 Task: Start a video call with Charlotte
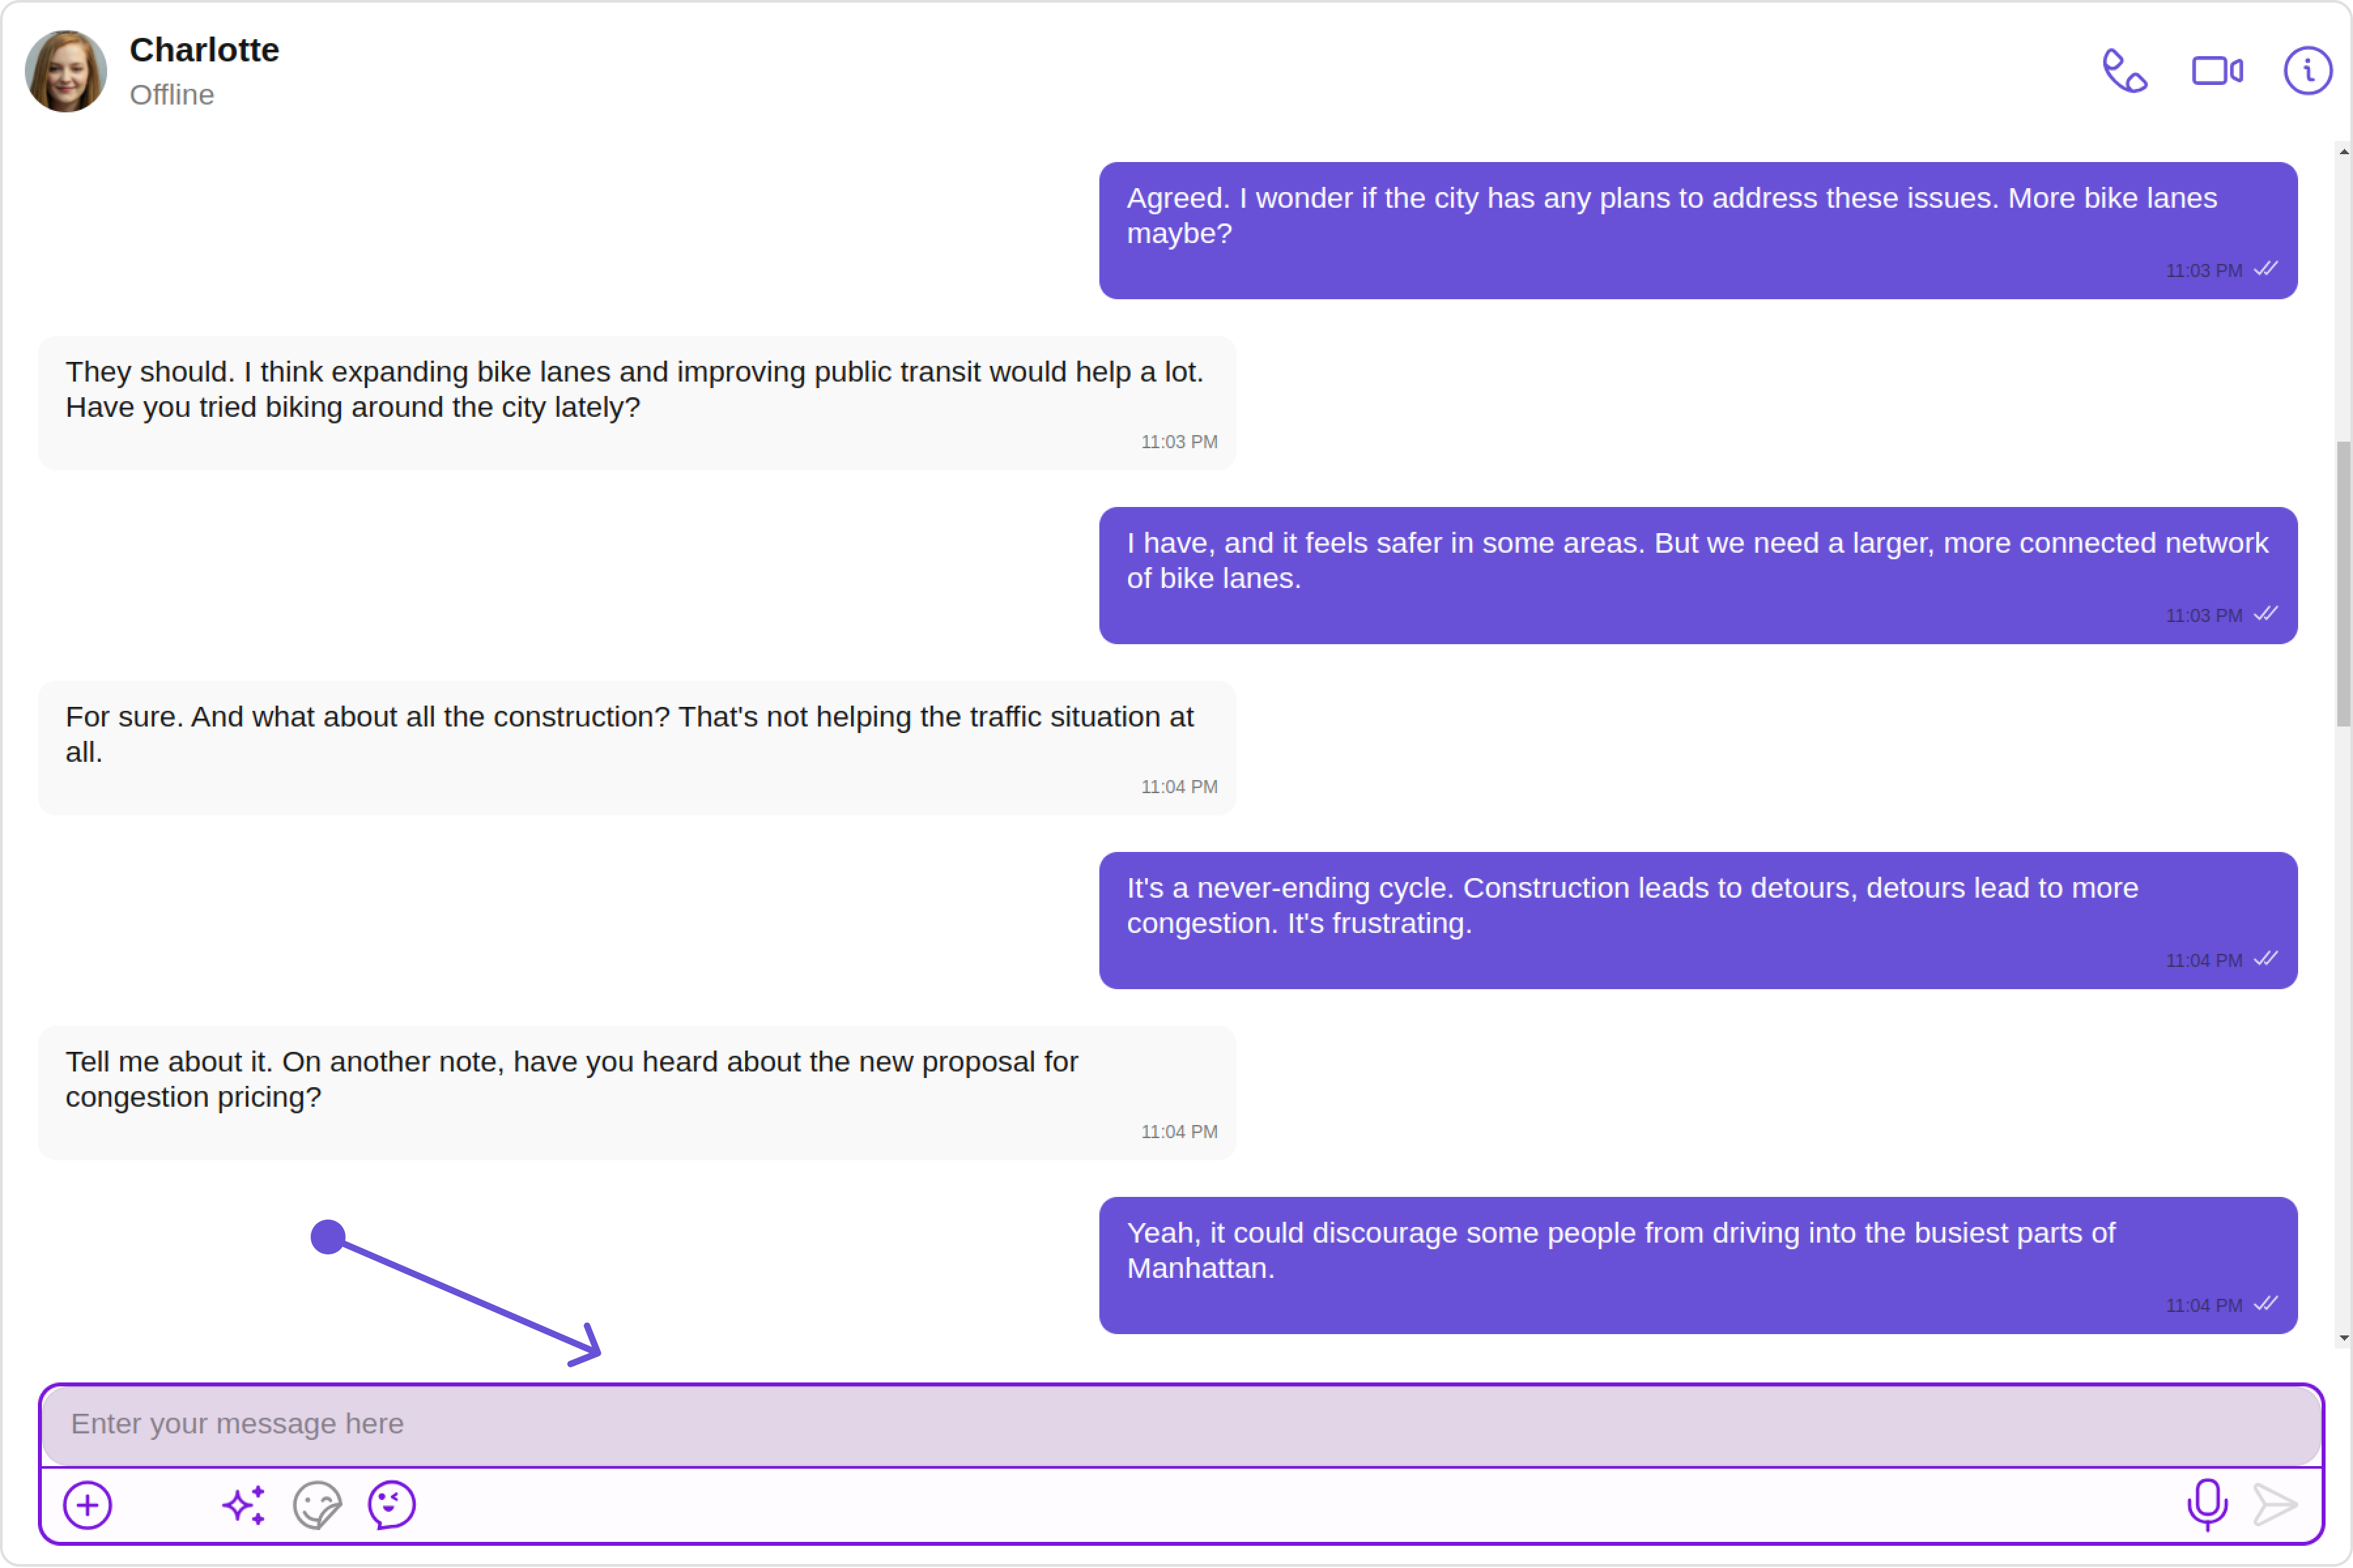[x=2217, y=71]
